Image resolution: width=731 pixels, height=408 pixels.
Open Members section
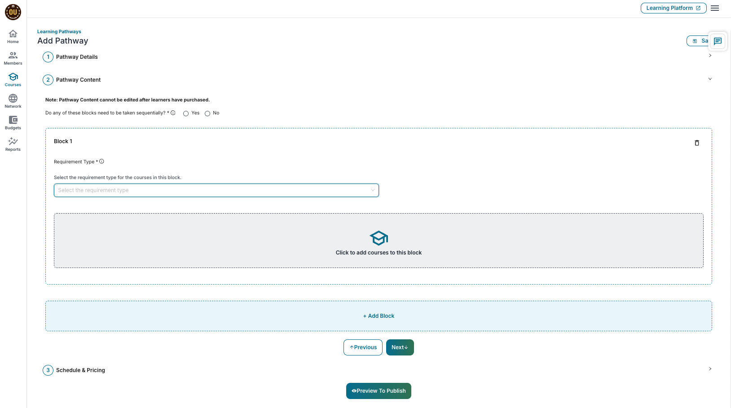[x=13, y=58]
